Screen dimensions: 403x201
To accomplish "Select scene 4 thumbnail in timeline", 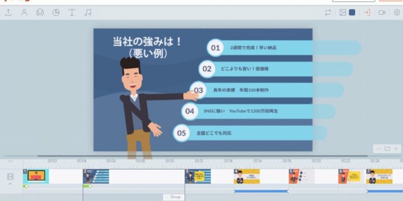I will tap(247, 176).
